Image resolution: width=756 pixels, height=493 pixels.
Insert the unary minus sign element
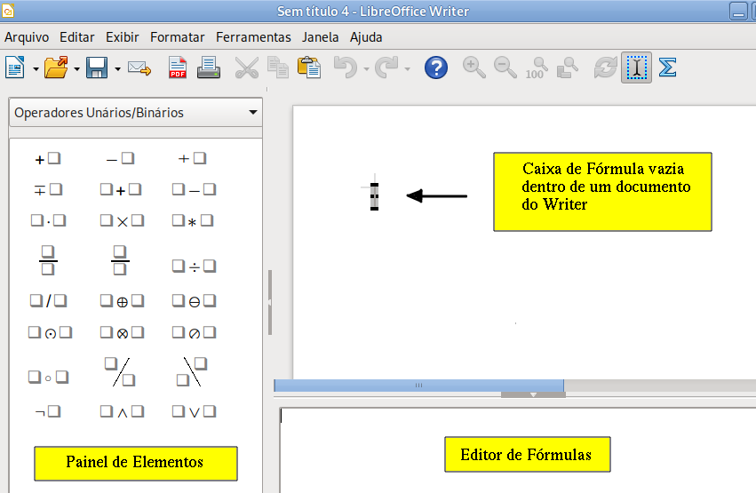point(121,158)
